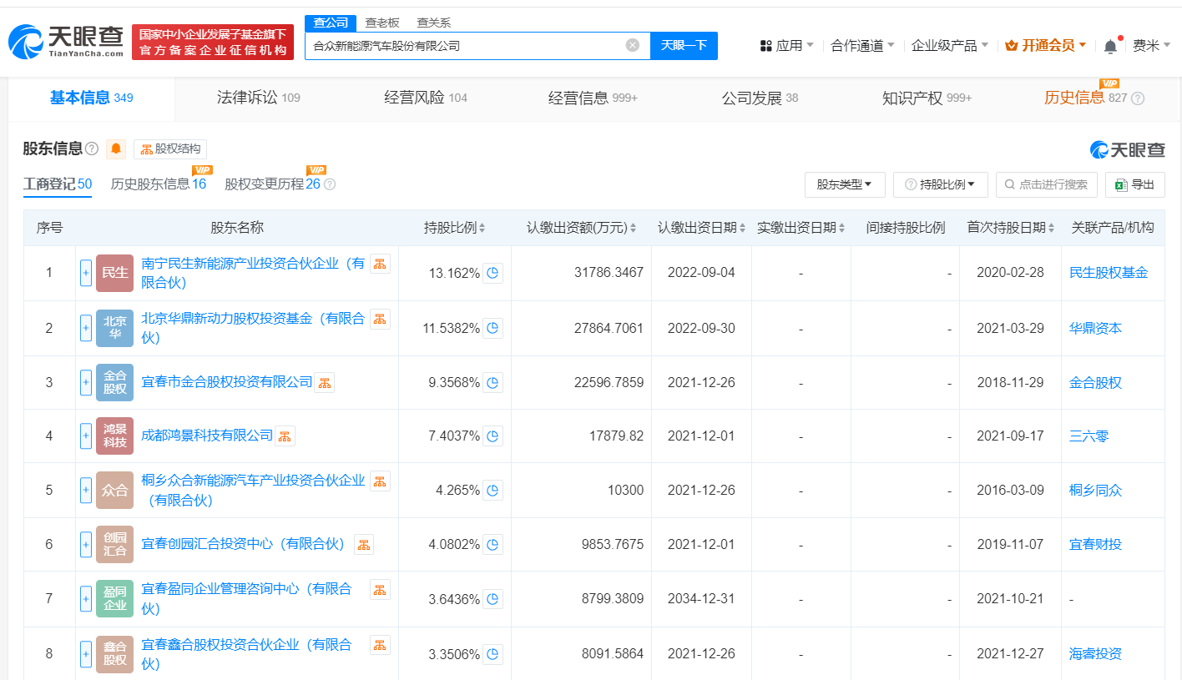Click the help icon next to 股东信息
Screen dimensions: 1182x680
click(x=92, y=149)
